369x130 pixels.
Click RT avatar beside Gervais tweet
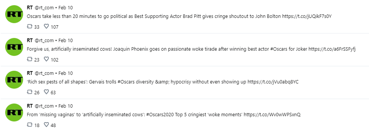[14, 79]
